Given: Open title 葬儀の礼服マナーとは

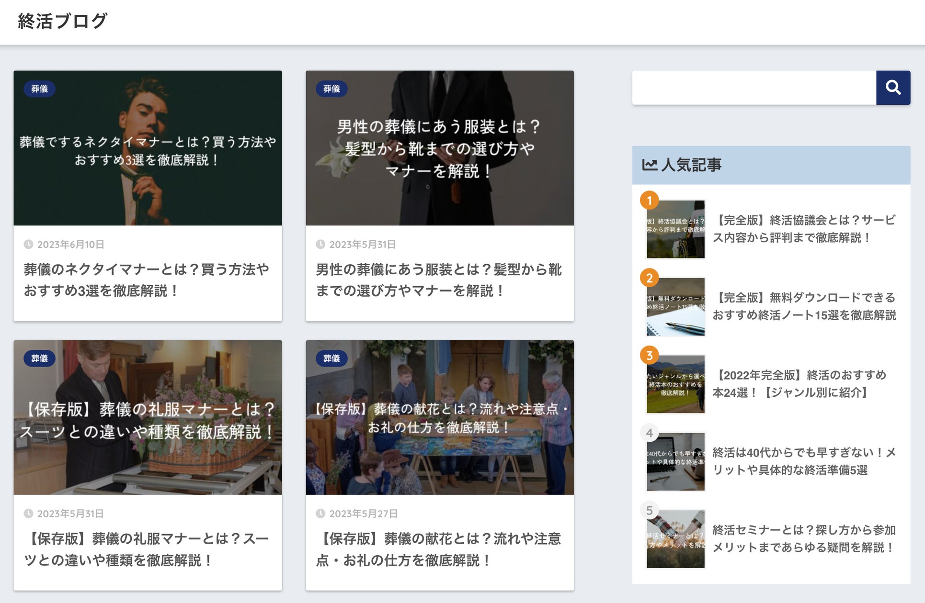Looking at the screenshot, I should click(146, 549).
